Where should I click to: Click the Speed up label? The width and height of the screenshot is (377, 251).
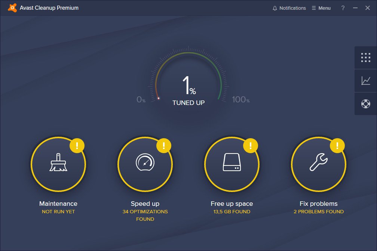pyautogui.click(x=145, y=204)
